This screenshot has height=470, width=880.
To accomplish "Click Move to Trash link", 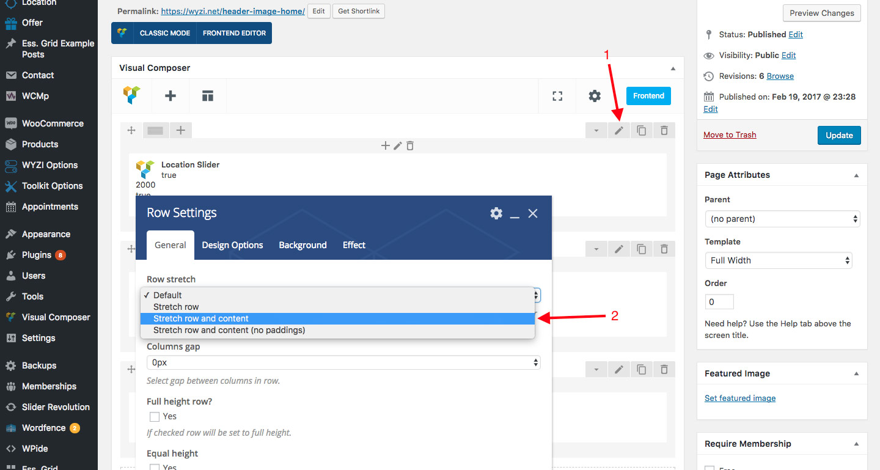I will pos(730,135).
